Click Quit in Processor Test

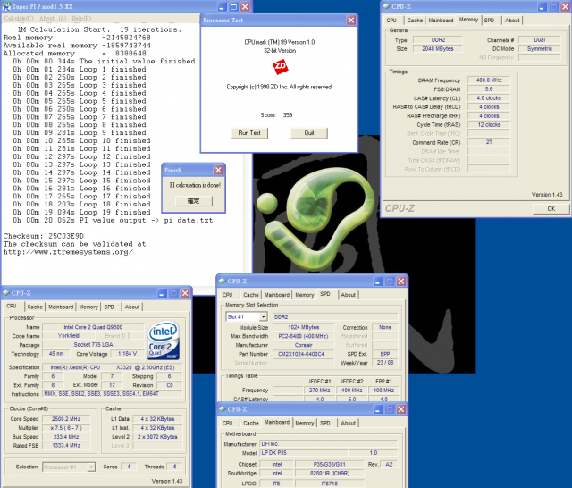click(309, 133)
